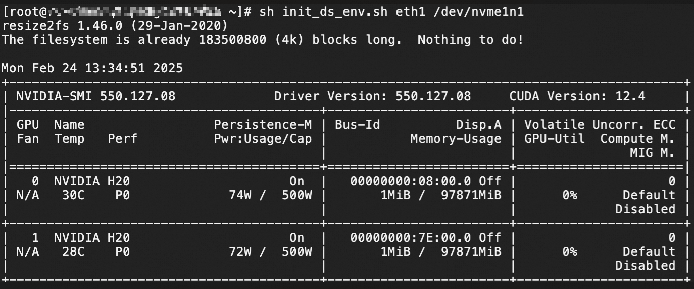Image resolution: width=694 pixels, height=289 pixels.
Task: Click the timestamp Mon Feb 24 13:34:51 2025
Action: [92, 68]
